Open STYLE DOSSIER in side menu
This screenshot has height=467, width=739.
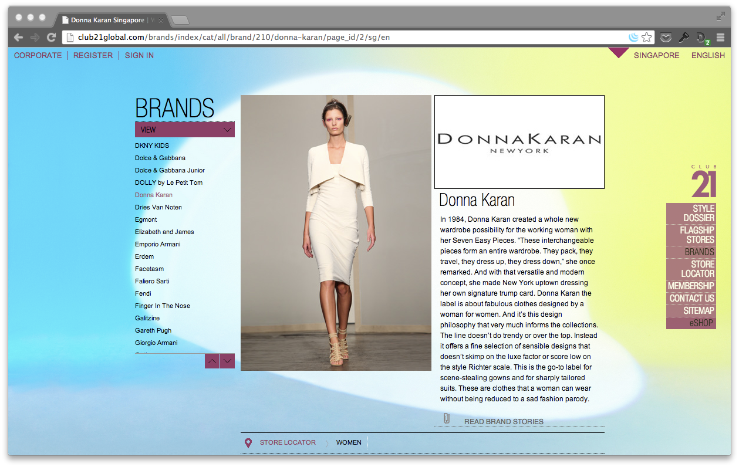[691, 213]
